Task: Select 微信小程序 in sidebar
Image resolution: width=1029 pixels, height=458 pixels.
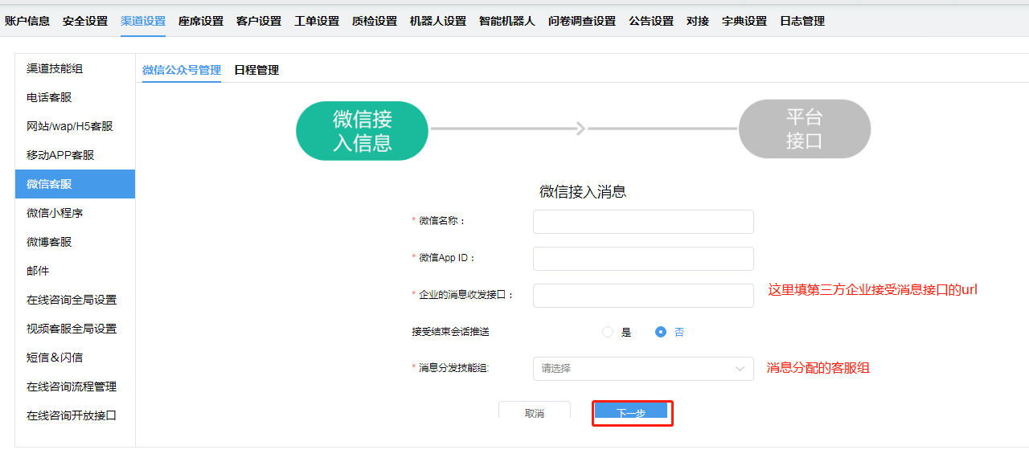Action: pyautogui.click(x=75, y=213)
